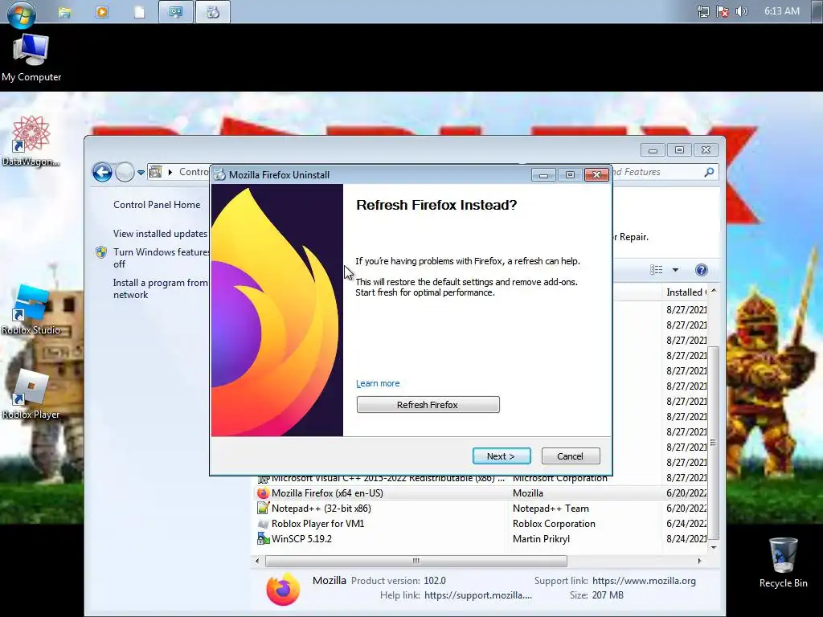
Task: Click the search magnifier in Control Panel
Action: click(x=709, y=172)
